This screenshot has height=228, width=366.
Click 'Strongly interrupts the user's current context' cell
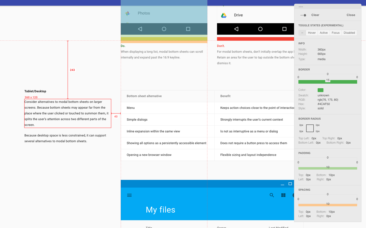pos(252,119)
